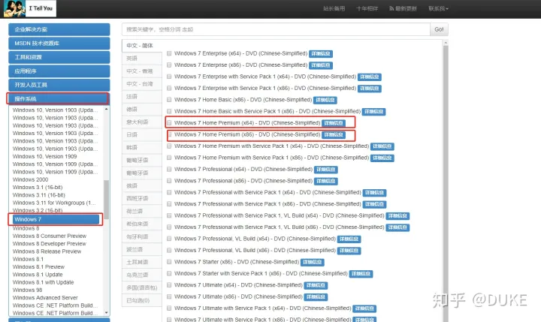Show 详细信息 for Windows 7 Home Premium (x64)
The height and width of the screenshot is (322, 541).
coord(334,123)
